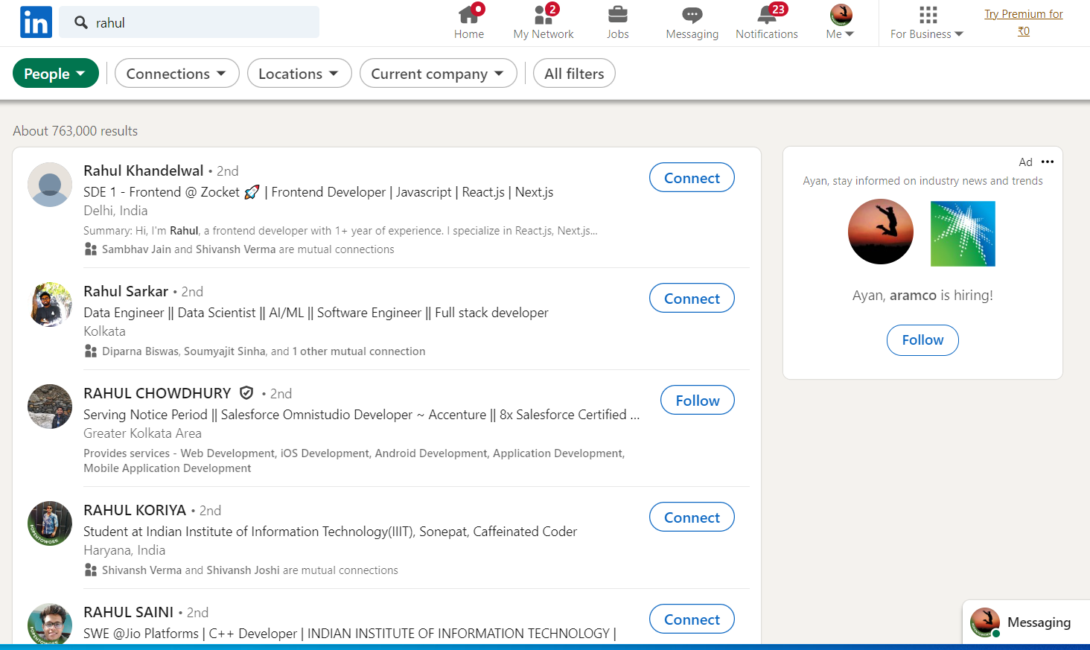This screenshot has width=1090, height=650.
Task: Click 'Haryana, India' location text
Action: (124, 550)
